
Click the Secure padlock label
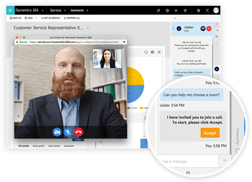[22, 42]
